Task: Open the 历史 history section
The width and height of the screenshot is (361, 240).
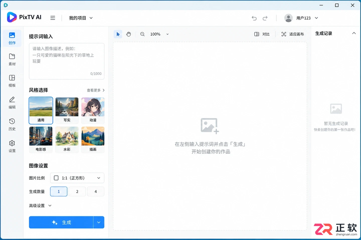Action: click(x=12, y=124)
